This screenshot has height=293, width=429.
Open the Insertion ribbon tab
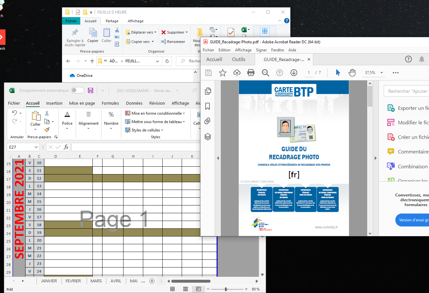54,103
